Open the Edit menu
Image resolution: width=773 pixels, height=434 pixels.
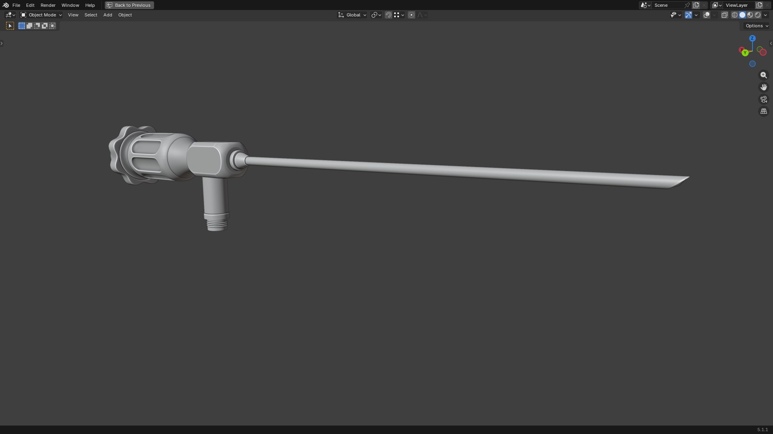pyautogui.click(x=30, y=5)
